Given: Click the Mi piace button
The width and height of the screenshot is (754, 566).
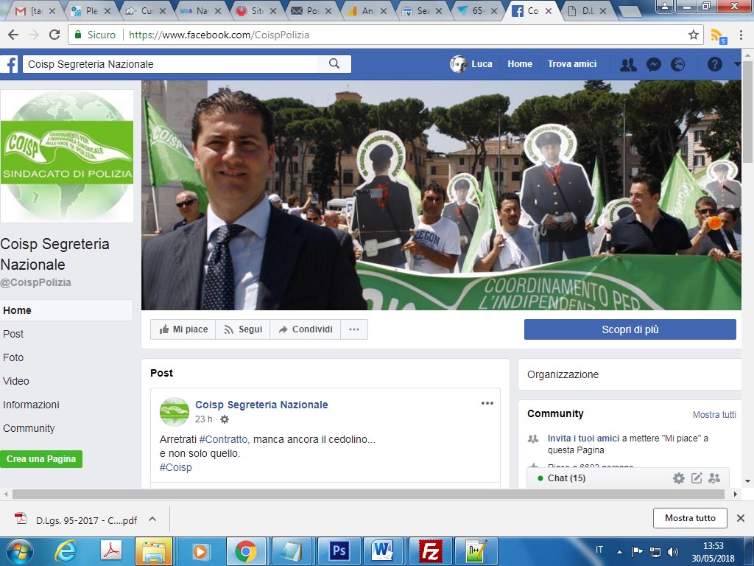Looking at the screenshot, I should point(183,329).
